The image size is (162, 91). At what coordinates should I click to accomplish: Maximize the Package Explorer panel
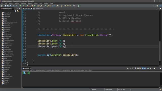tap(20, 8)
